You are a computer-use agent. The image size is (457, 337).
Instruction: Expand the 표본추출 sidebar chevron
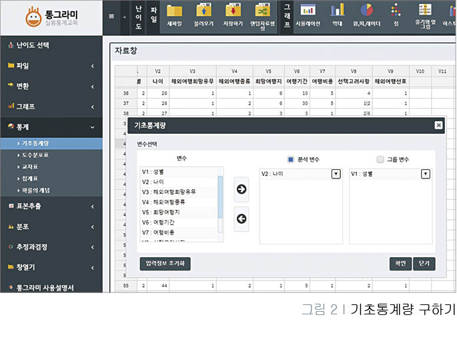(x=93, y=206)
